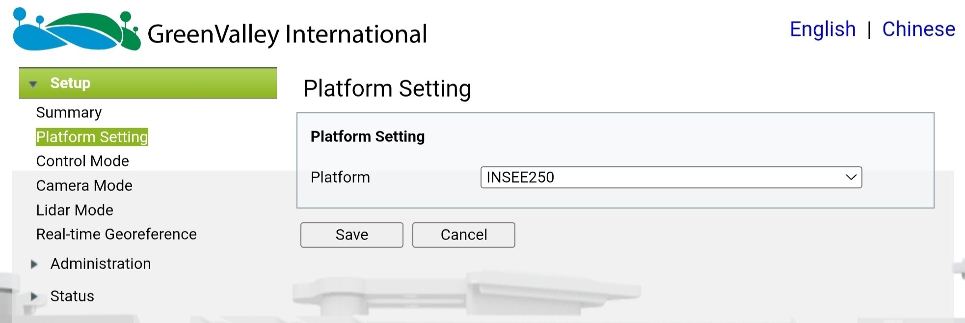Expand the Status section arrow
Image resolution: width=965 pixels, height=323 pixels.
coord(34,296)
